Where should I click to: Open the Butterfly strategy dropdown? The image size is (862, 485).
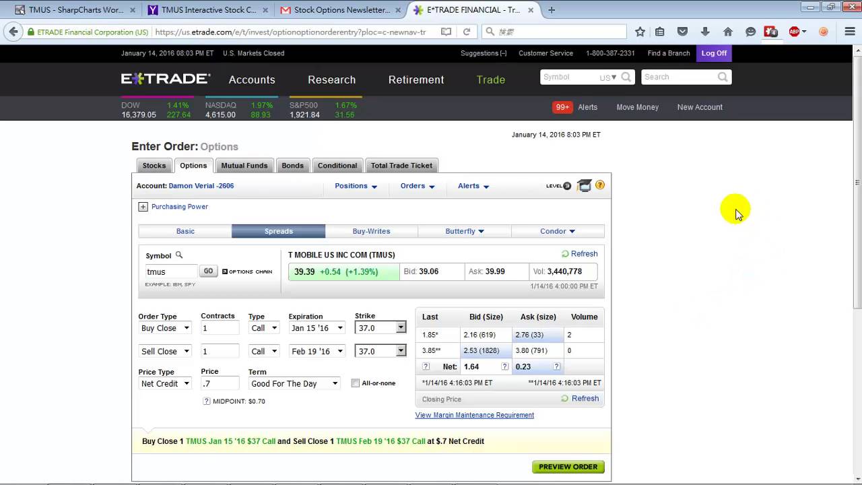465,231
